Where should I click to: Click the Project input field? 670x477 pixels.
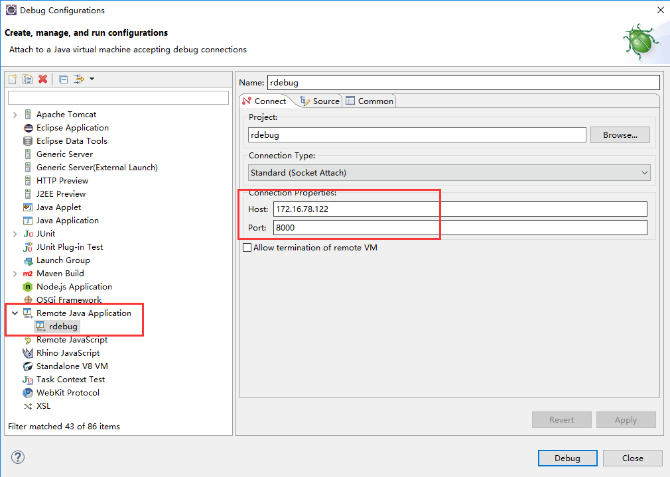click(417, 135)
